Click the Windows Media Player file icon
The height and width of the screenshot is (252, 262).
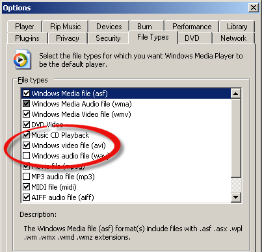[x=23, y=59]
